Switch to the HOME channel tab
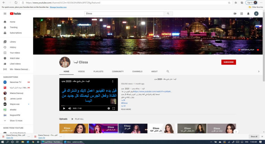 [66, 71]
